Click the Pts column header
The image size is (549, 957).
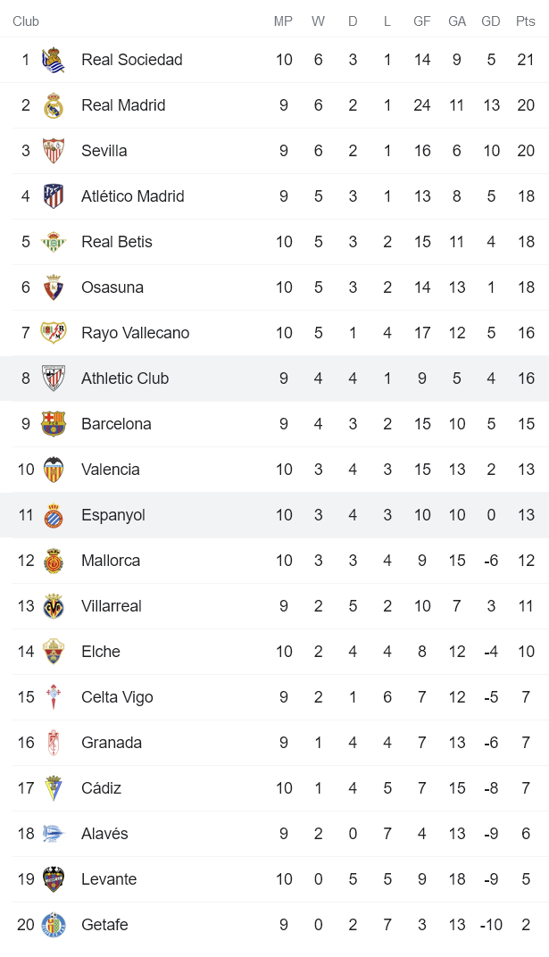526,21
